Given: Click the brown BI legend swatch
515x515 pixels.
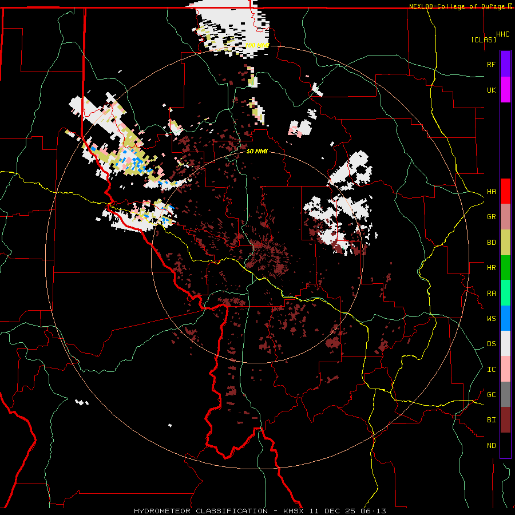Looking at the screenshot, I should tap(505, 420).
